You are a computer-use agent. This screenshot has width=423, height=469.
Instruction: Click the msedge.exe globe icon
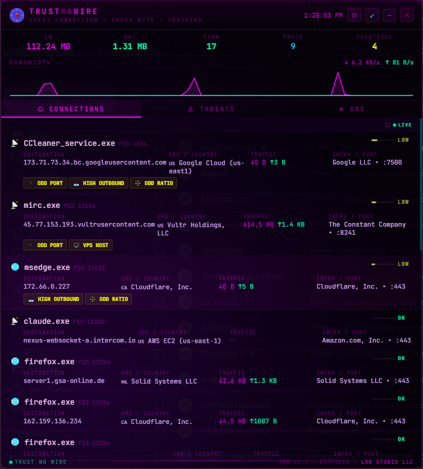click(15, 267)
